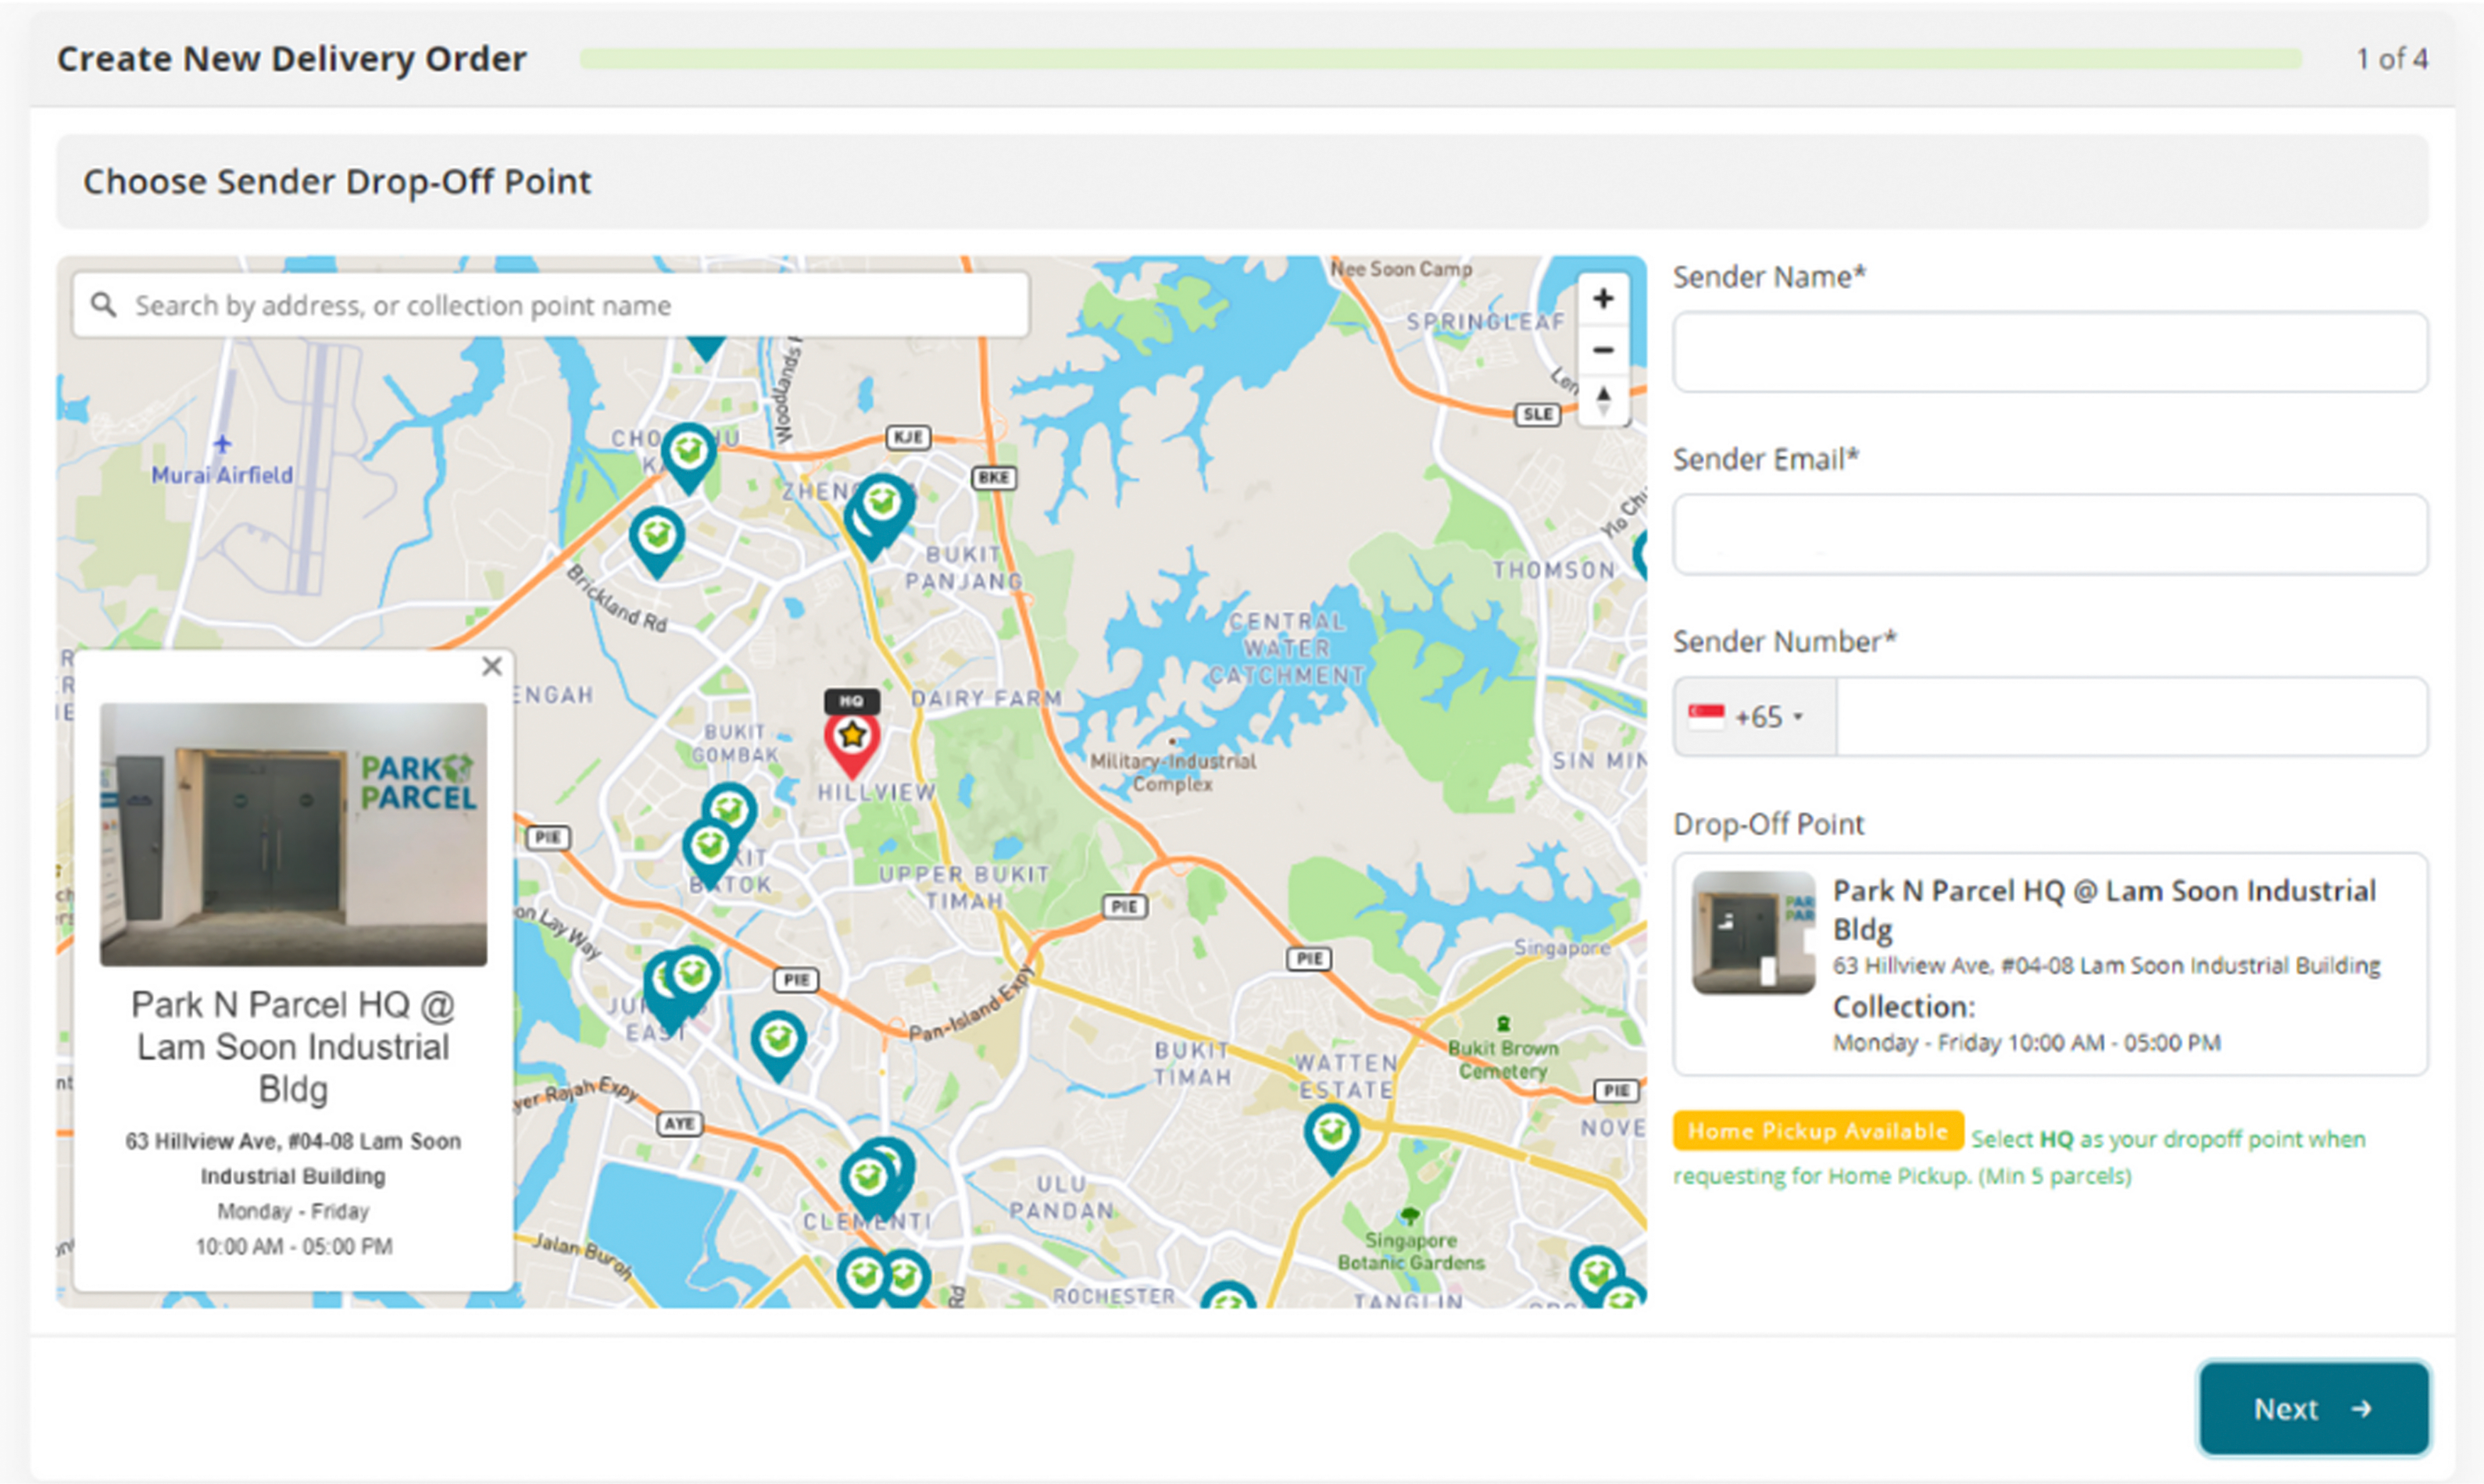Click the teal marker near Watten Estate

click(1331, 1135)
